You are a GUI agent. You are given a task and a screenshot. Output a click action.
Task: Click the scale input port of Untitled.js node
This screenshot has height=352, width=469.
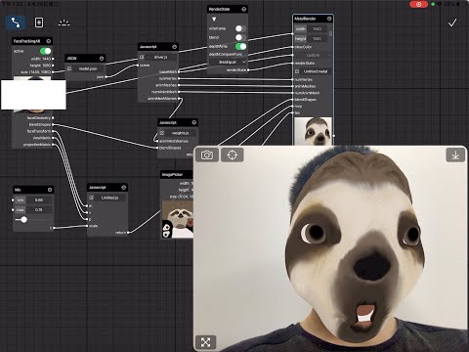[x=87, y=226]
